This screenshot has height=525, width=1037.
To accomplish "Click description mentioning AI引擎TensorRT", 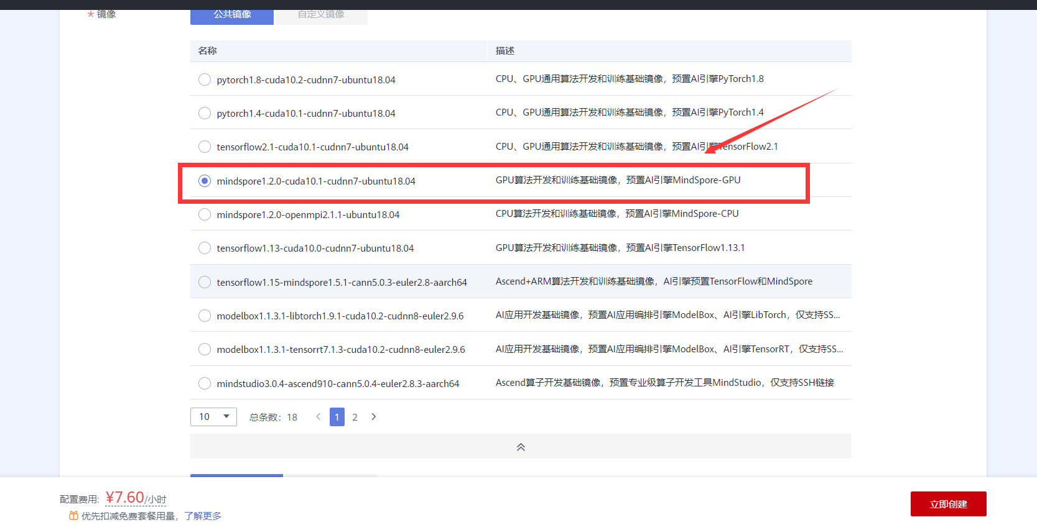I will coord(669,349).
